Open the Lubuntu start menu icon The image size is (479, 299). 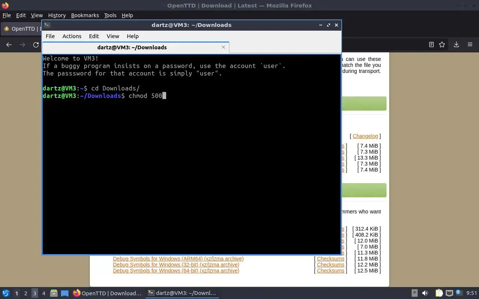tap(6, 293)
